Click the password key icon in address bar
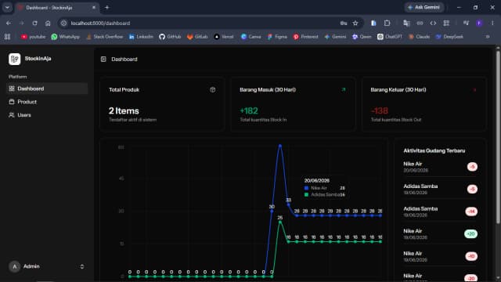This screenshot has height=282, width=501. (344, 23)
